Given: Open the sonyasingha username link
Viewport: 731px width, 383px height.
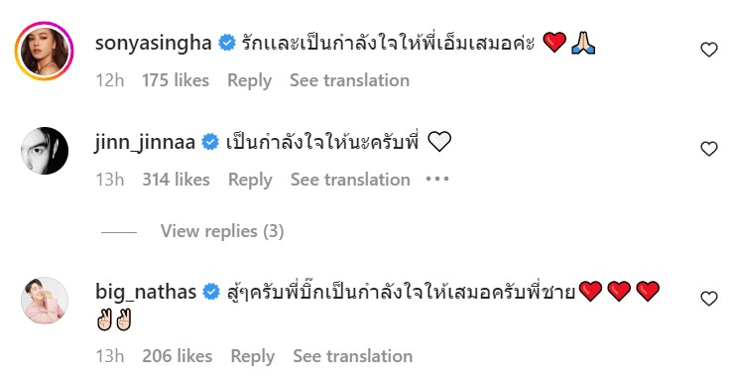Looking at the screenshot, I should coord(154,44).
